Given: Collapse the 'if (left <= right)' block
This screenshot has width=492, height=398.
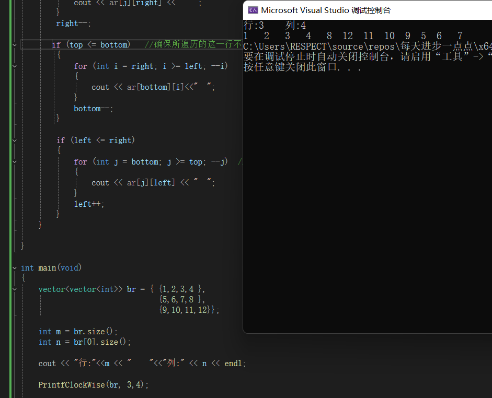Looking at the screenshot, I should [15, 141].
